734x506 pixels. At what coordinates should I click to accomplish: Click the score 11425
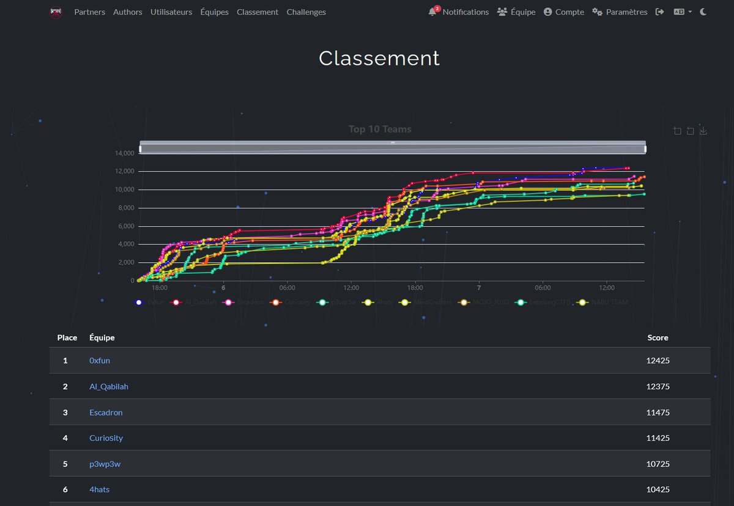click(658, 438)
